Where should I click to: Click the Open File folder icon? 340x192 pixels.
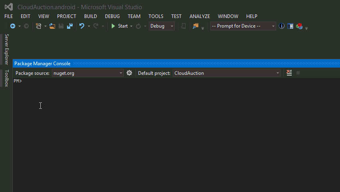(52, 26)
